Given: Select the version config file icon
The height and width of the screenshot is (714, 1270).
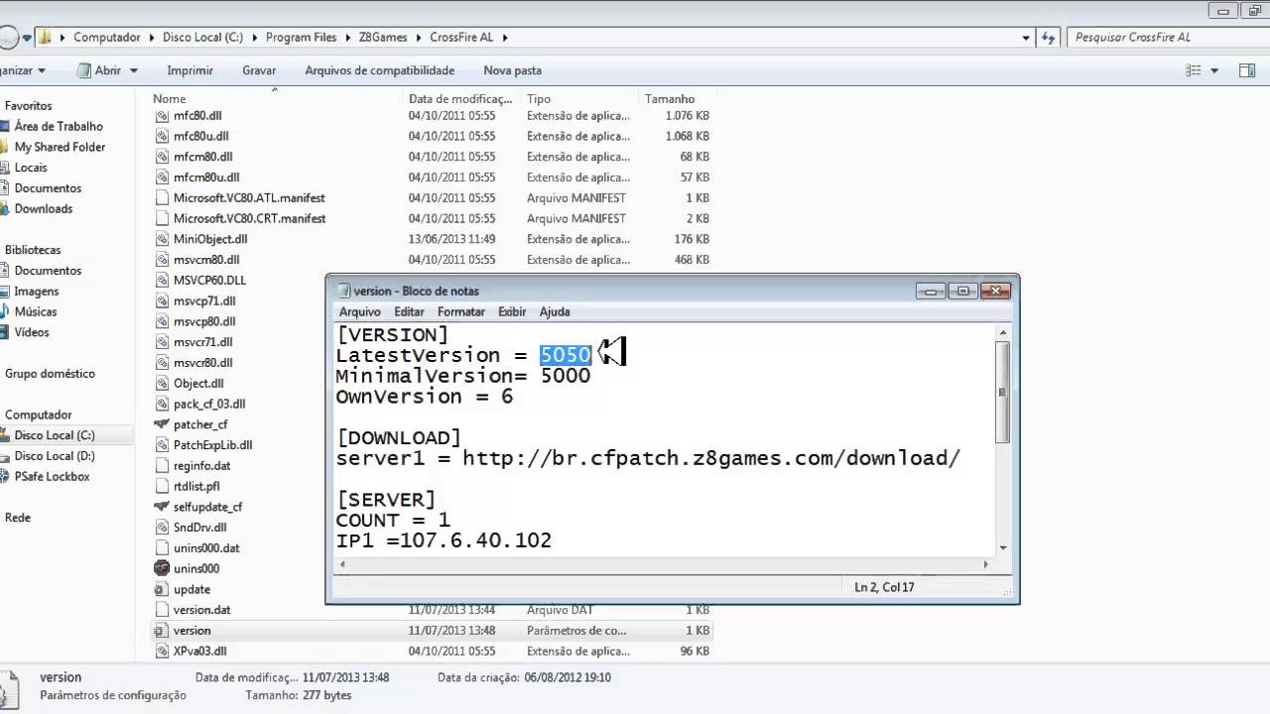Looking at the screenshot, I should coord(163,631).
